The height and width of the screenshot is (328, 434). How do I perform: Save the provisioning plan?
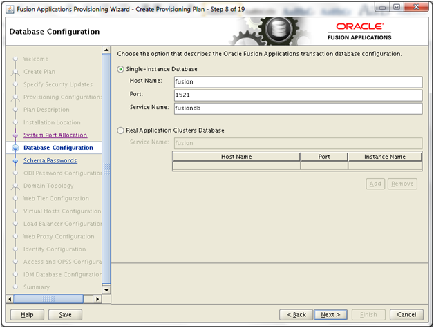click(x=65, y=315)
